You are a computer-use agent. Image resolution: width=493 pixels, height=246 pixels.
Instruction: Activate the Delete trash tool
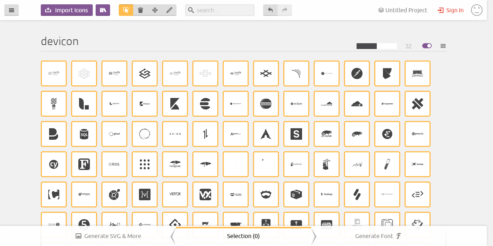[x=140, y=10]
